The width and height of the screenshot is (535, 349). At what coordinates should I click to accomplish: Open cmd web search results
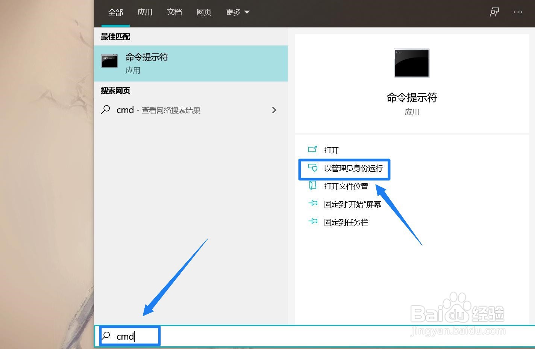(x=191, y=110)
